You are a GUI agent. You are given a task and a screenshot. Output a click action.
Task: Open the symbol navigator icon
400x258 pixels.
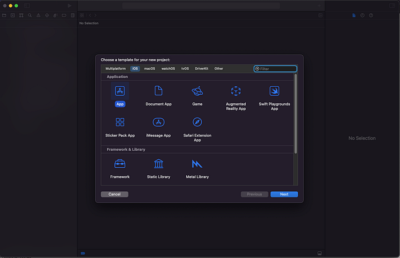[22, 15]
